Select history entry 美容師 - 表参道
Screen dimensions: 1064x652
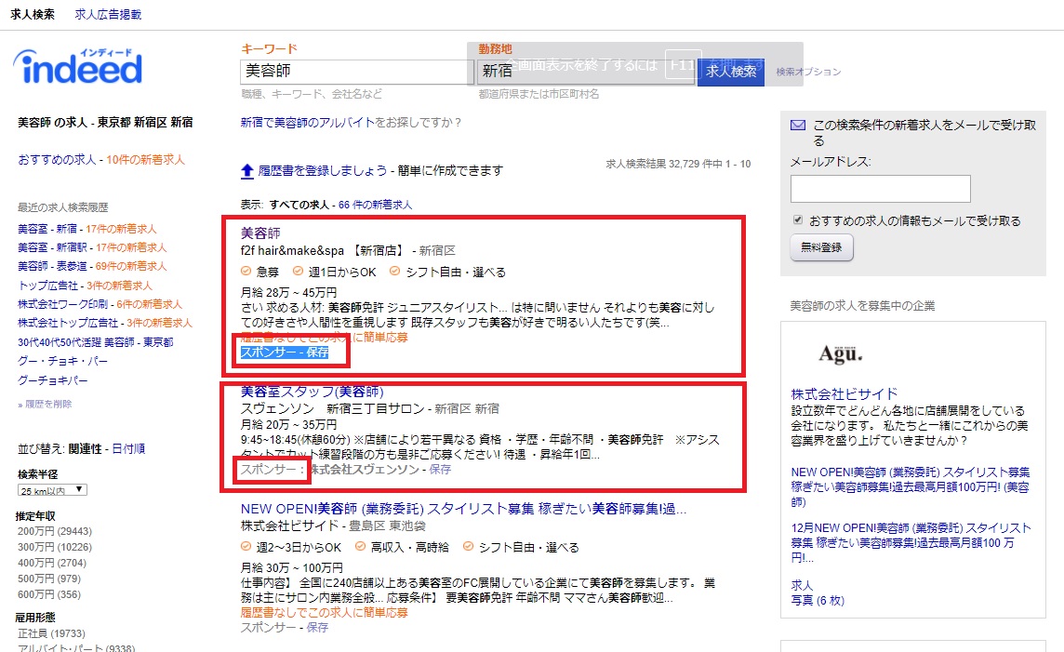click(52, 267)
